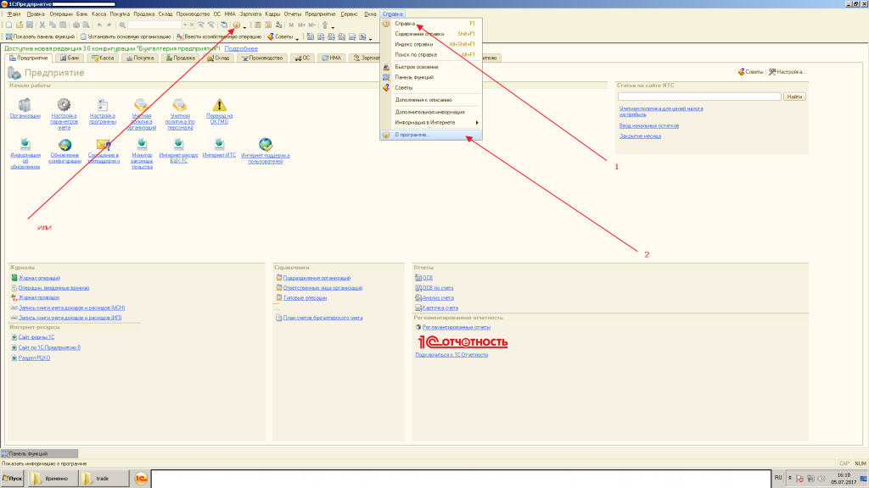
Task: Click Ввести хозяйственную операцию toolbar button
Action: point(219,37)
